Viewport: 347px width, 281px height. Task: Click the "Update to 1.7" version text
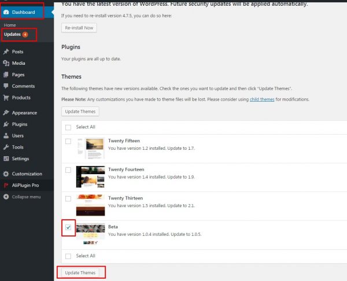tap(181, 149)
